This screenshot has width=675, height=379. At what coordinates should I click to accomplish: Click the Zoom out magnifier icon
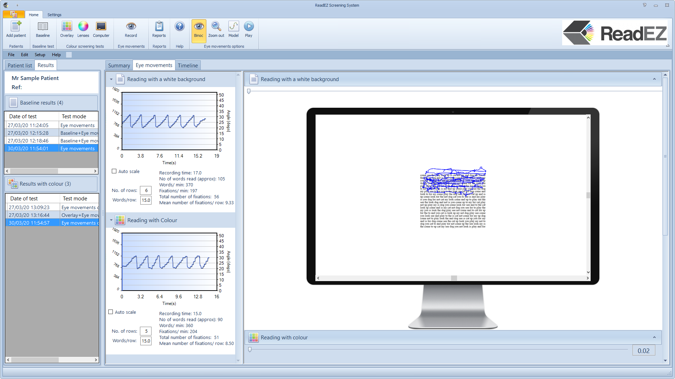[216, 27]
